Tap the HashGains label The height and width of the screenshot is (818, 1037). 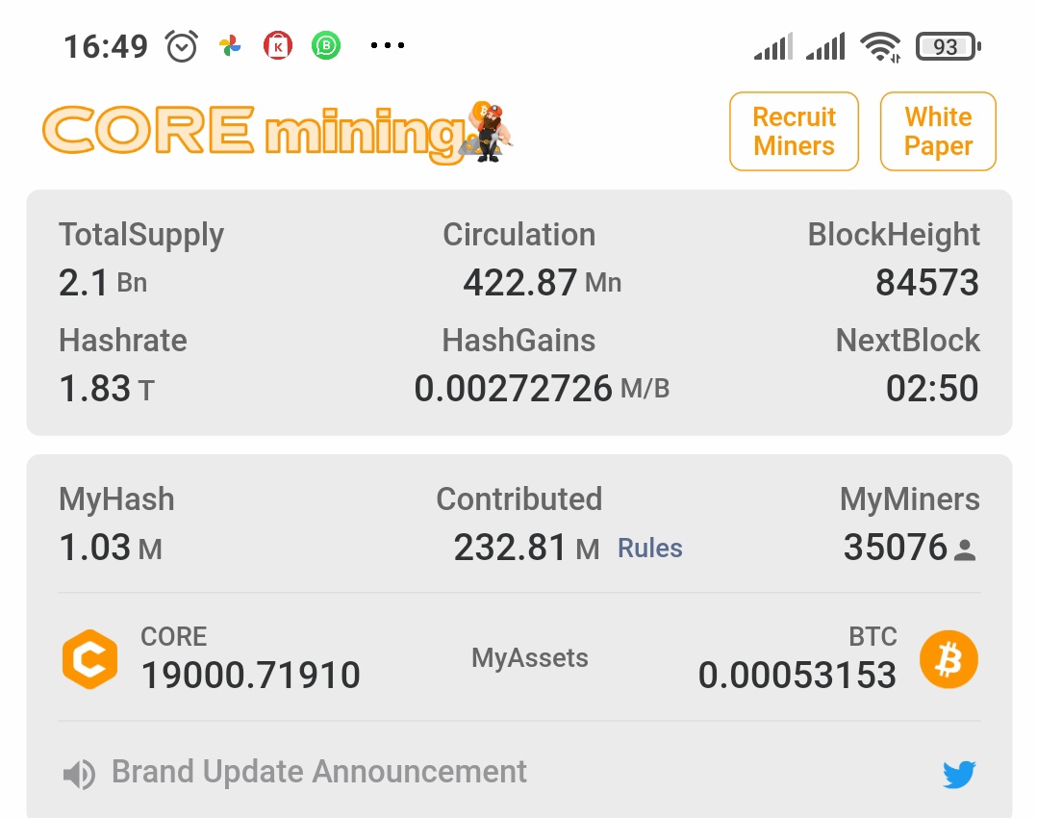click(x=518, y=341)
